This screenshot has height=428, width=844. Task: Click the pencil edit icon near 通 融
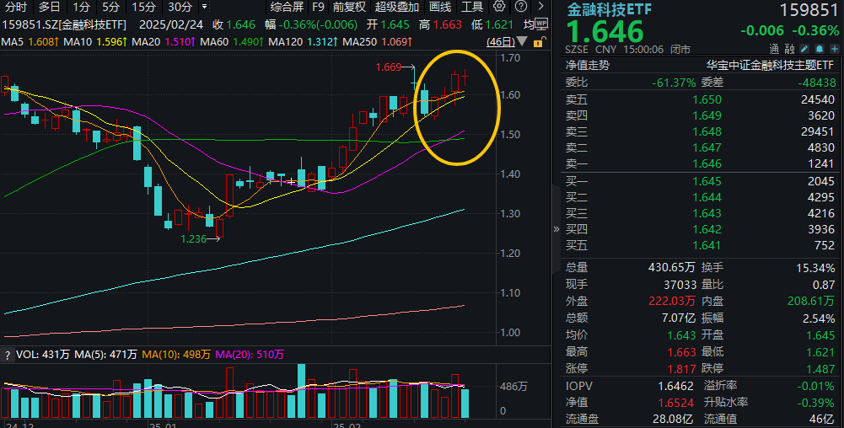coord(804,49)
